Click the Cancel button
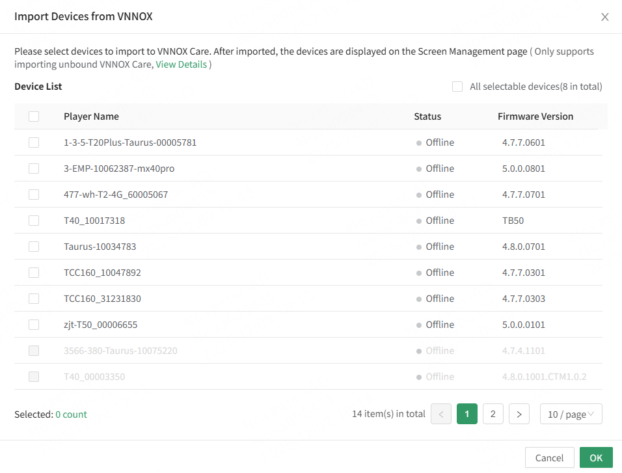 (549, 458)
